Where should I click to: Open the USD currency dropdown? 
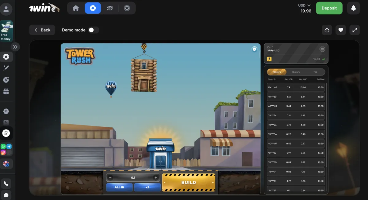coord(305,5)
